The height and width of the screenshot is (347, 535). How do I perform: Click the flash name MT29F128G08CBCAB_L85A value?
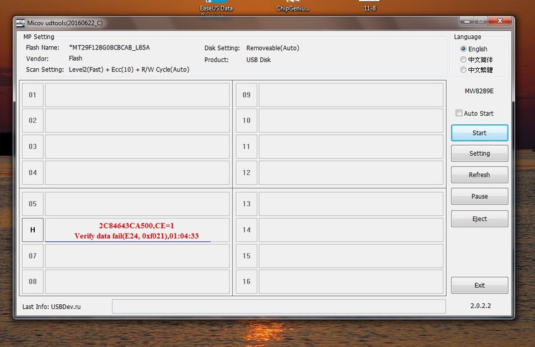coord(109,47)
